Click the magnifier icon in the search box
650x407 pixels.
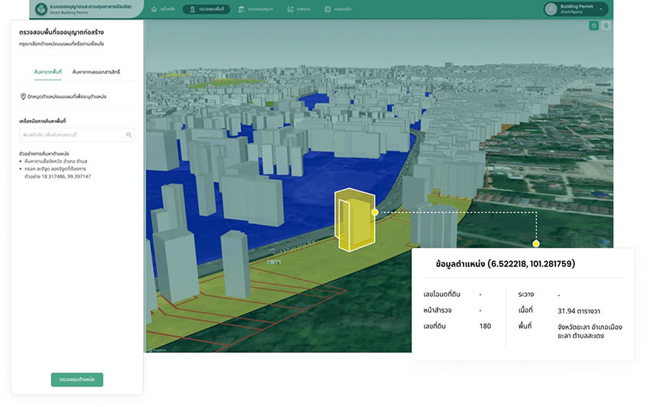[x=128, y=135]
